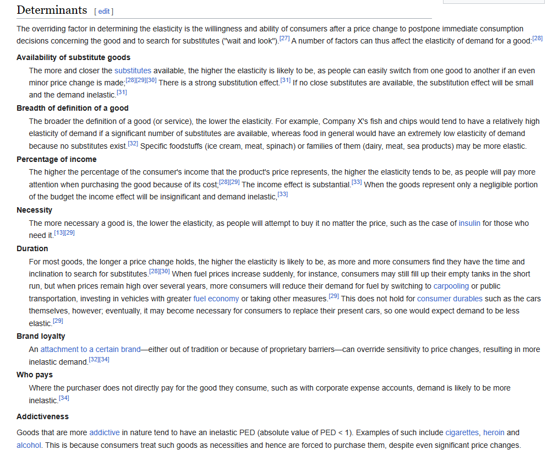Click the edit link beside Determinants heading
The image size is (558, 455).
tap(104, 11)
